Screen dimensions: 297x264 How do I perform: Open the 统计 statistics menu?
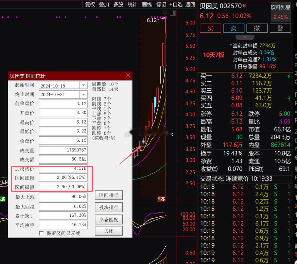[132, 4]
